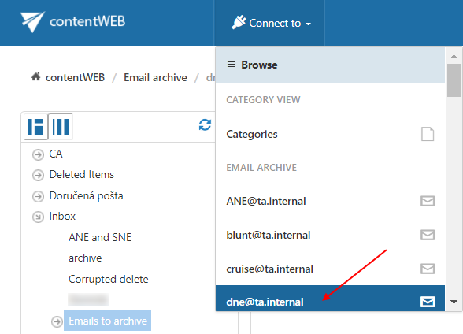Viewport: 463px width, 334px height.
Task: Expand the Emails to archive folder arrow
Action: (57, 321)
